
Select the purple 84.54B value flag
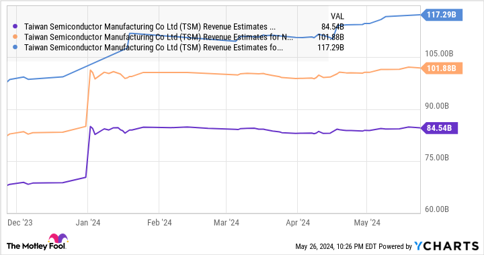(x=440, y=127)
